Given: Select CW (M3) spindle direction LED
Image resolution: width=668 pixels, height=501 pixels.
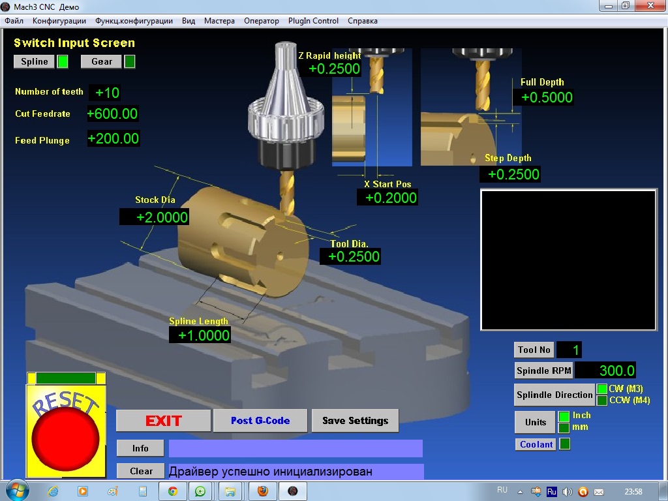Looking at the screenshot, I should click(602, 389).
